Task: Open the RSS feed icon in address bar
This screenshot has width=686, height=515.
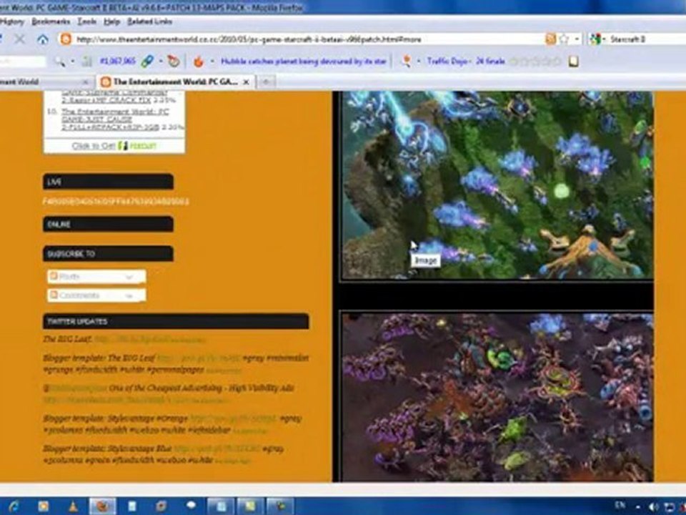Action: pyautogui.click(x=550, y=39)
